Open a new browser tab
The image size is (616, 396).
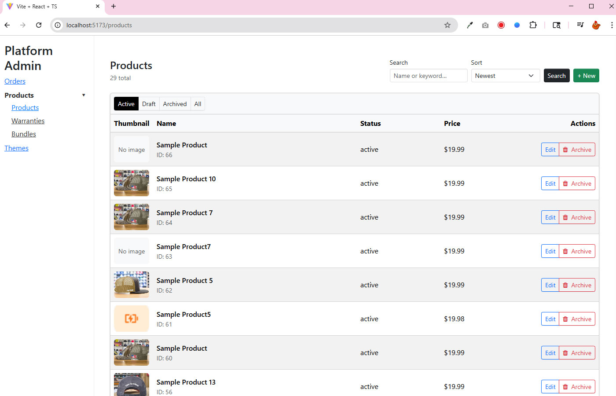(x=114, y=6)
